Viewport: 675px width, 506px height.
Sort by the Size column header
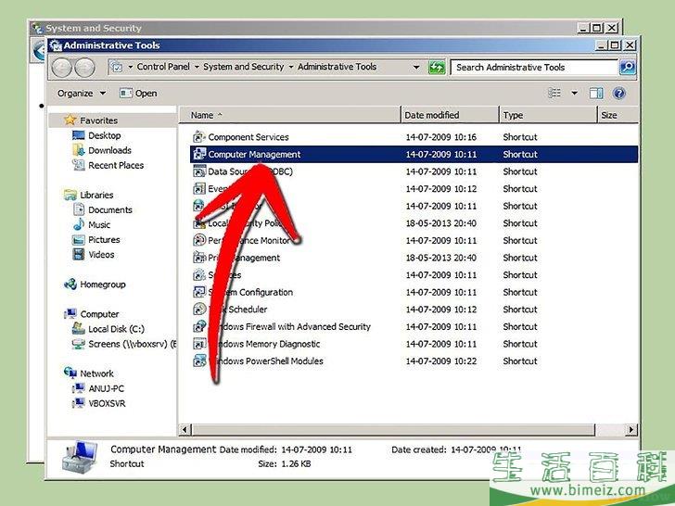(x=618, y=115)
